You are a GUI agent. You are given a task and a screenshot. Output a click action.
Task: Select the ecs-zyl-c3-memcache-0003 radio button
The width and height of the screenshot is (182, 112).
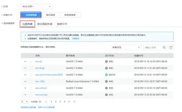point(31,75)
